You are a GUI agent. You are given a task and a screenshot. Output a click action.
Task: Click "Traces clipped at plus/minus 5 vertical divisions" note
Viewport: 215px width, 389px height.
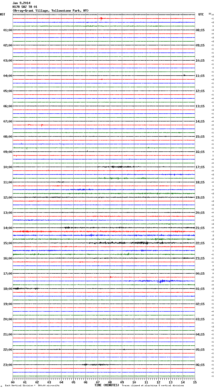(153, 385)
